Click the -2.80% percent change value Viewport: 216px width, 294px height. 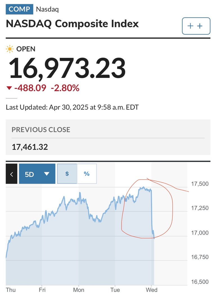[x=65, y=88]
